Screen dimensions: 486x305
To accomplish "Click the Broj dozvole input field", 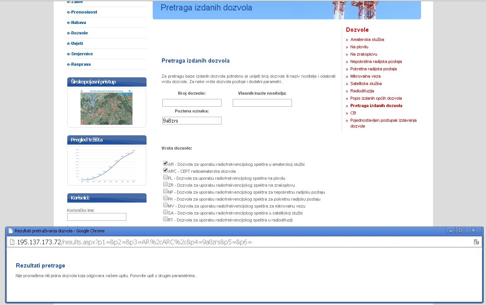I will (192, 103).
